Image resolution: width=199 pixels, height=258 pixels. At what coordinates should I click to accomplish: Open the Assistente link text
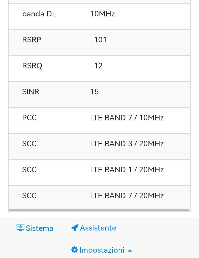coord(98,228)
